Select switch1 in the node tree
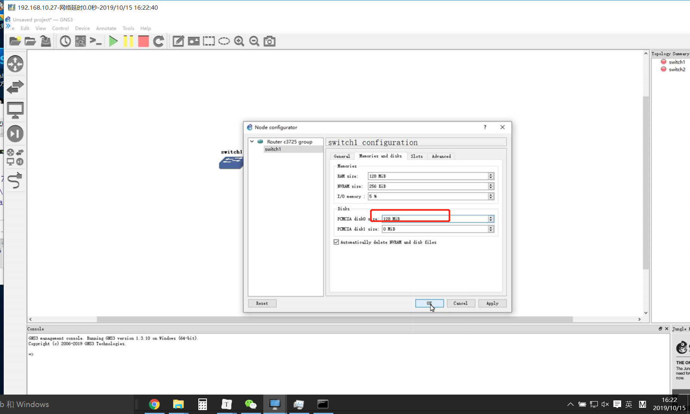 coord(273,149)
